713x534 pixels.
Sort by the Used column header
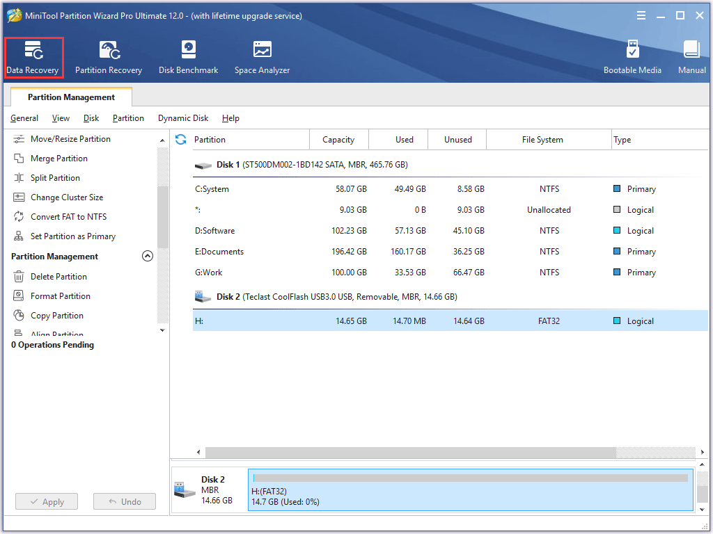pos(398,139)
